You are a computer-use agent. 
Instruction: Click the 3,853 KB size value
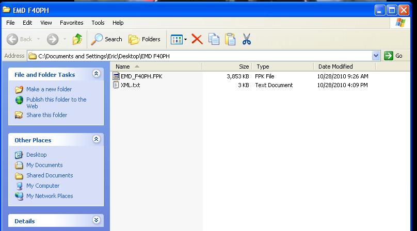[x=238, y=76]
